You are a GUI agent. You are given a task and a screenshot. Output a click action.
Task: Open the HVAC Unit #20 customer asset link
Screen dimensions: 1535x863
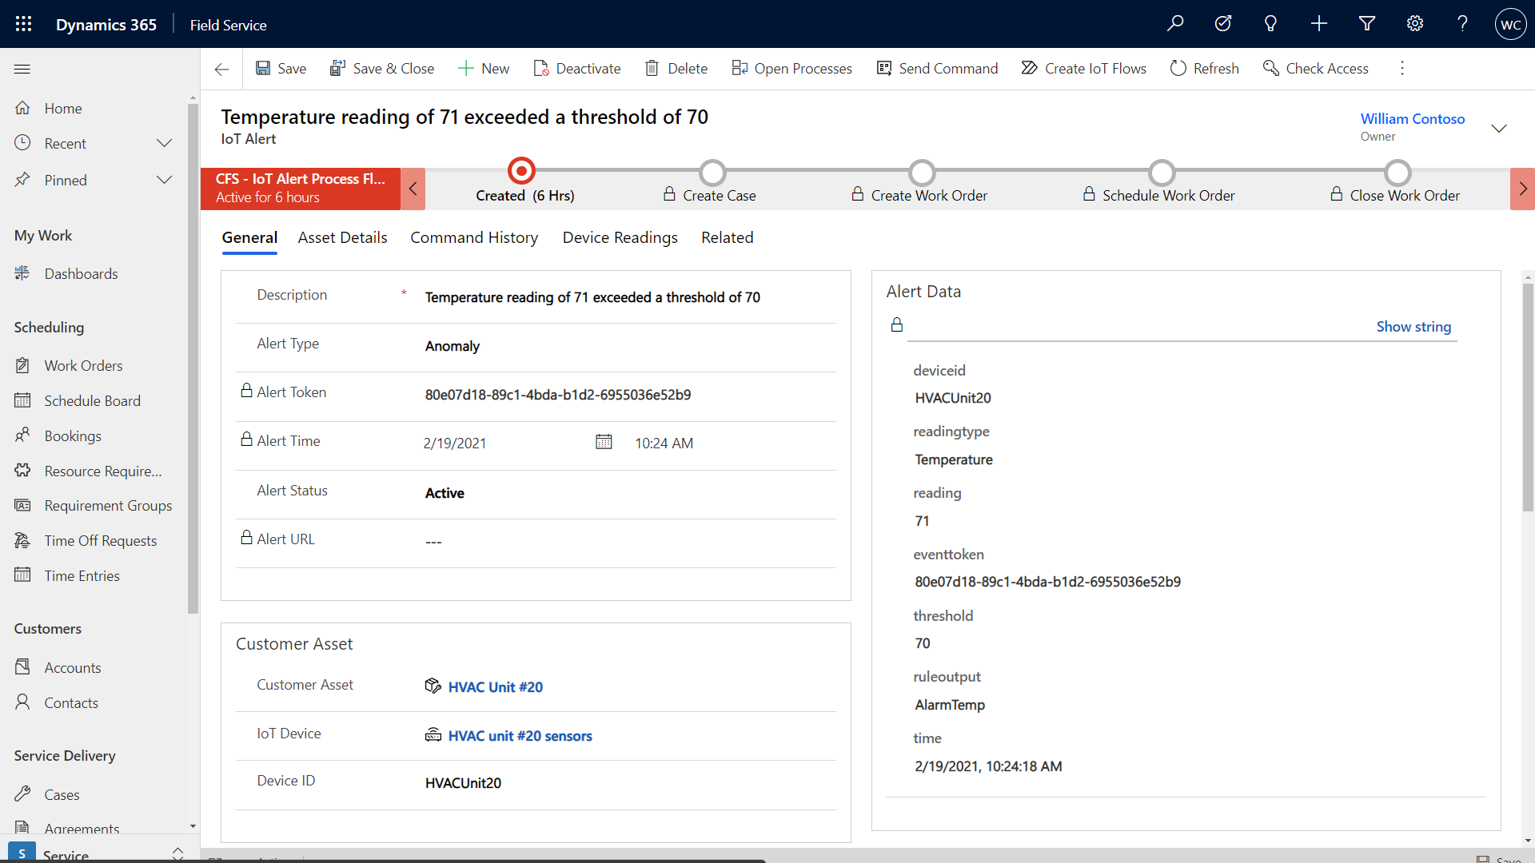tap(493, 686)
